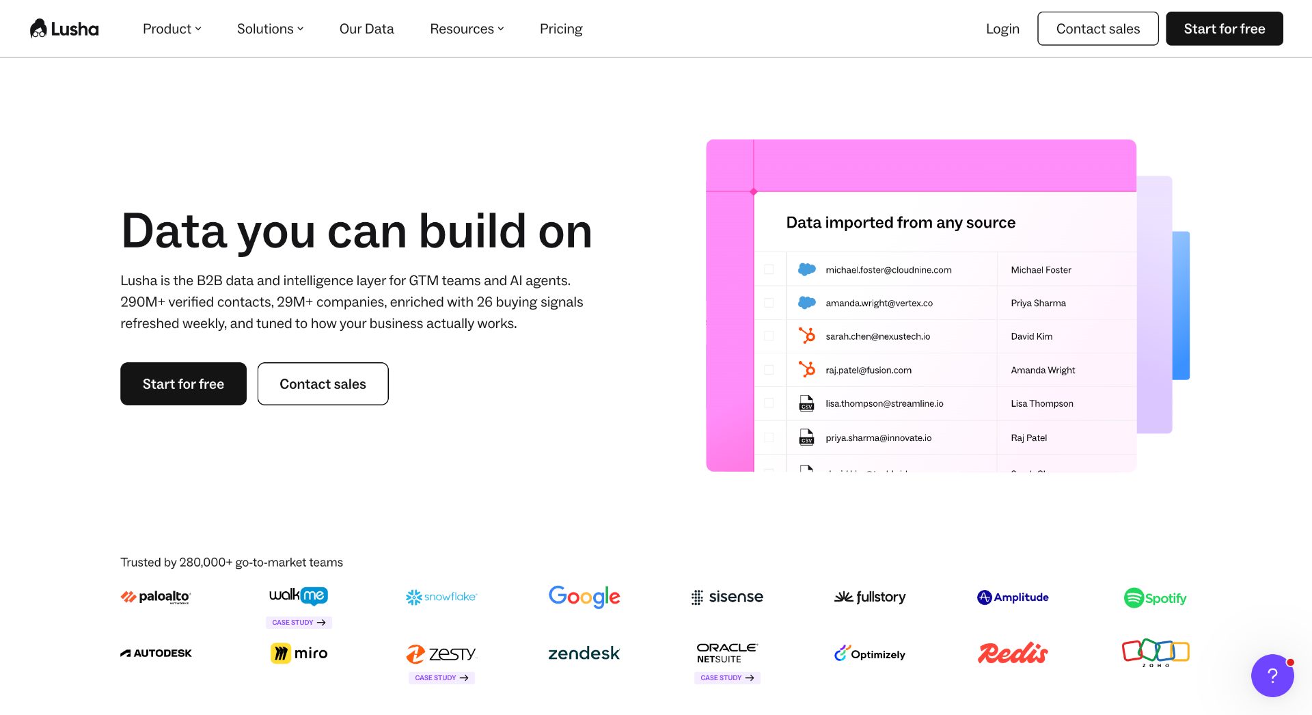Viewport: 1312px width, 715px height.
Task: Click the Palo Alto Networks logo
Action: pos(156,597)
